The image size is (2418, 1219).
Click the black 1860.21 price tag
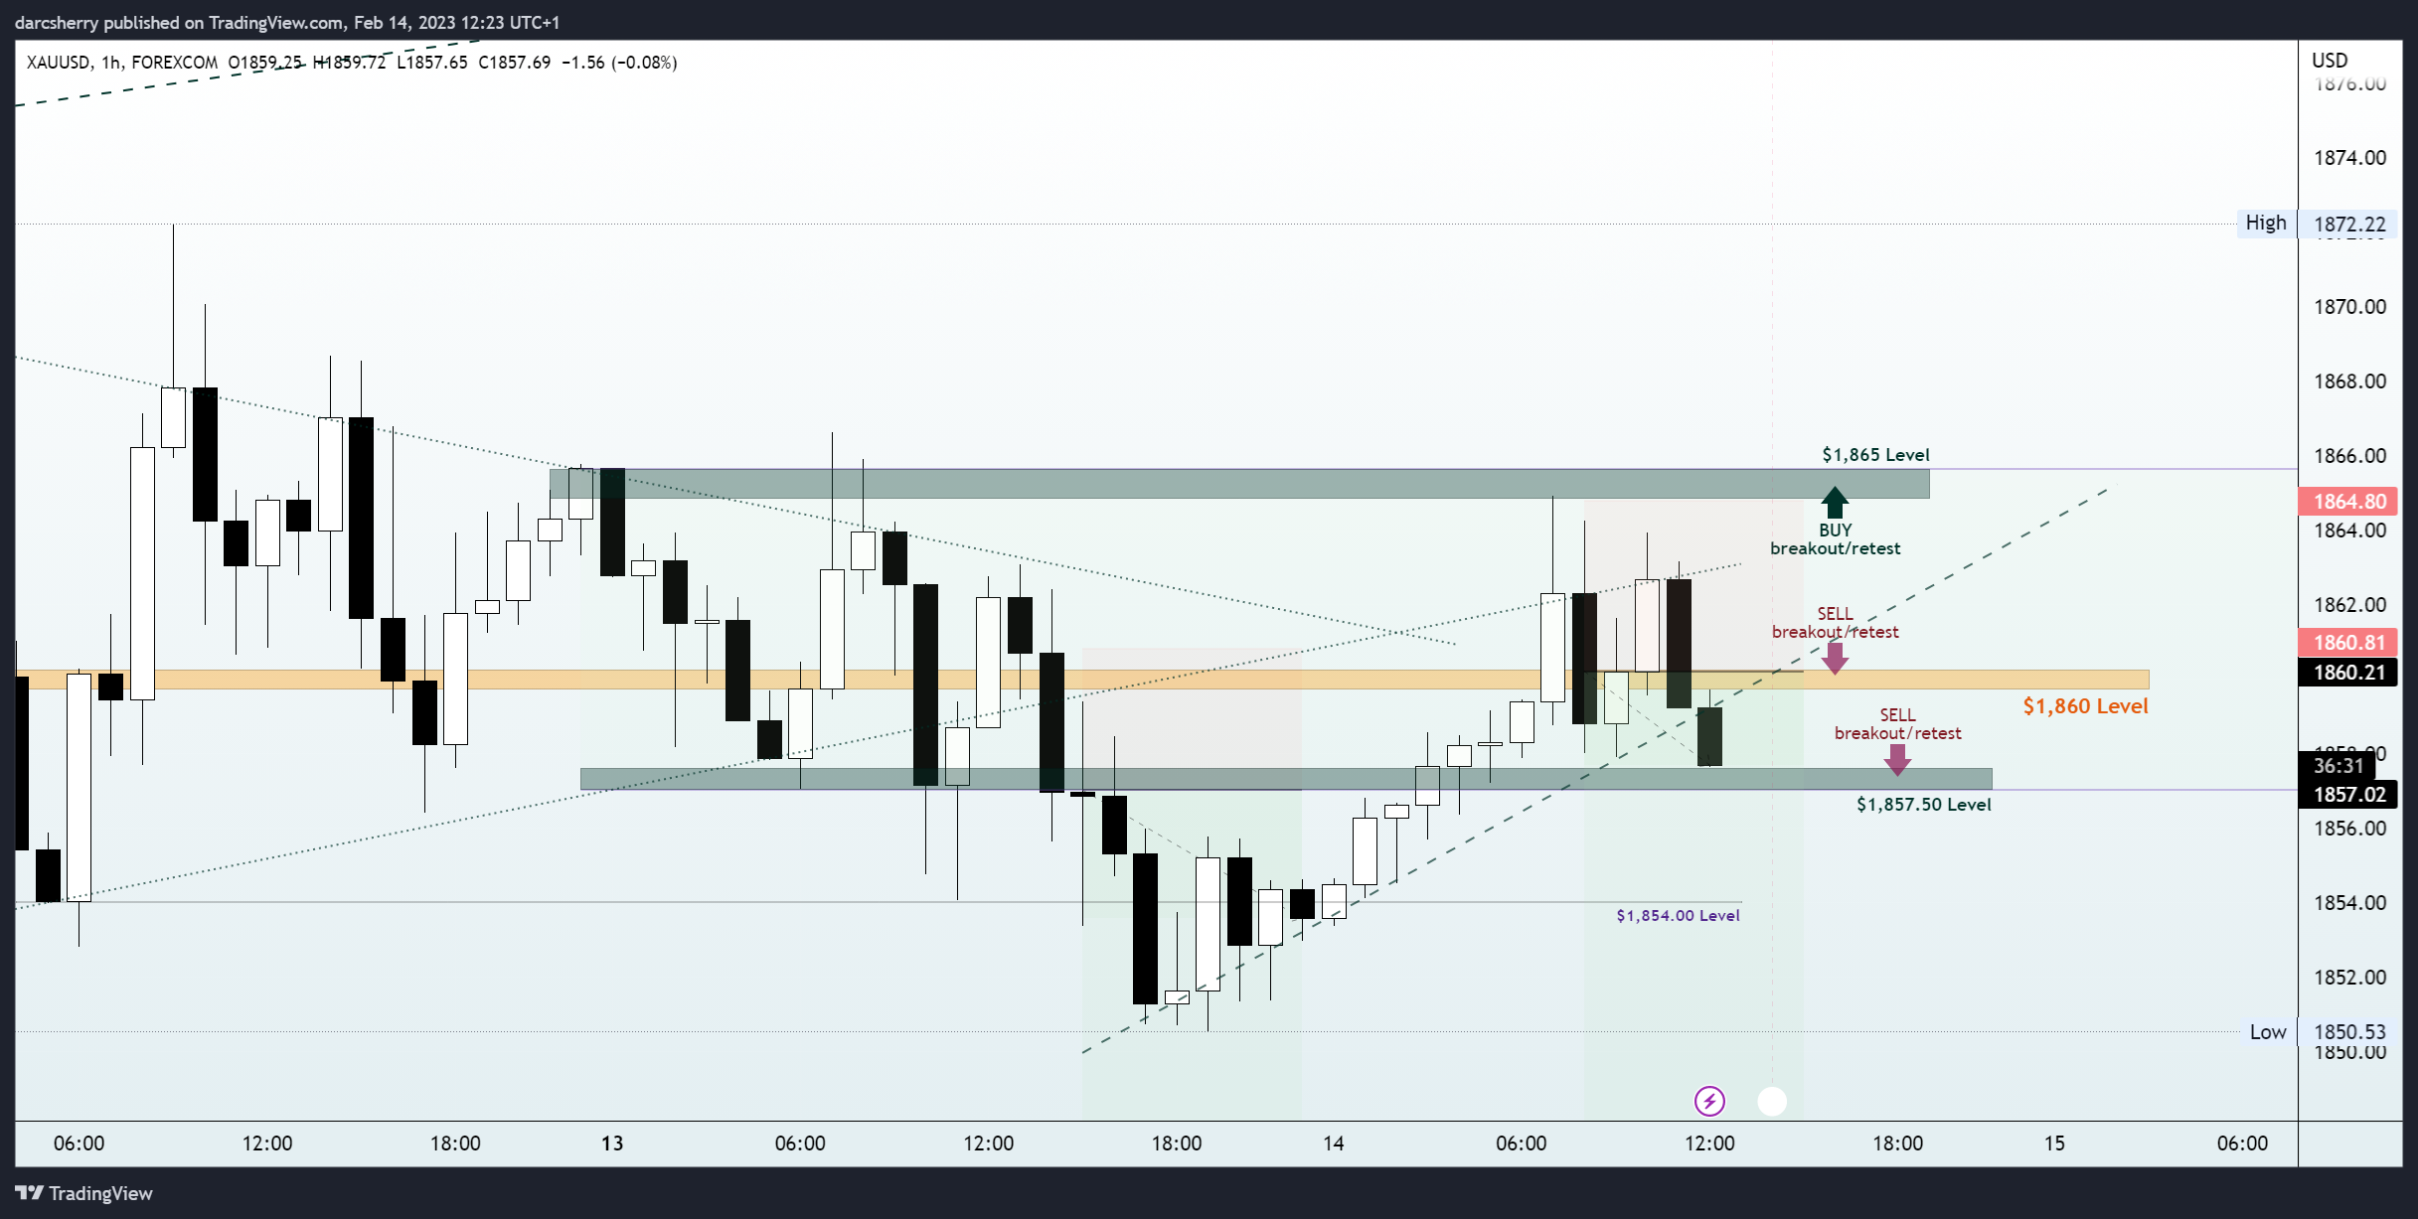pos(2349,673)
